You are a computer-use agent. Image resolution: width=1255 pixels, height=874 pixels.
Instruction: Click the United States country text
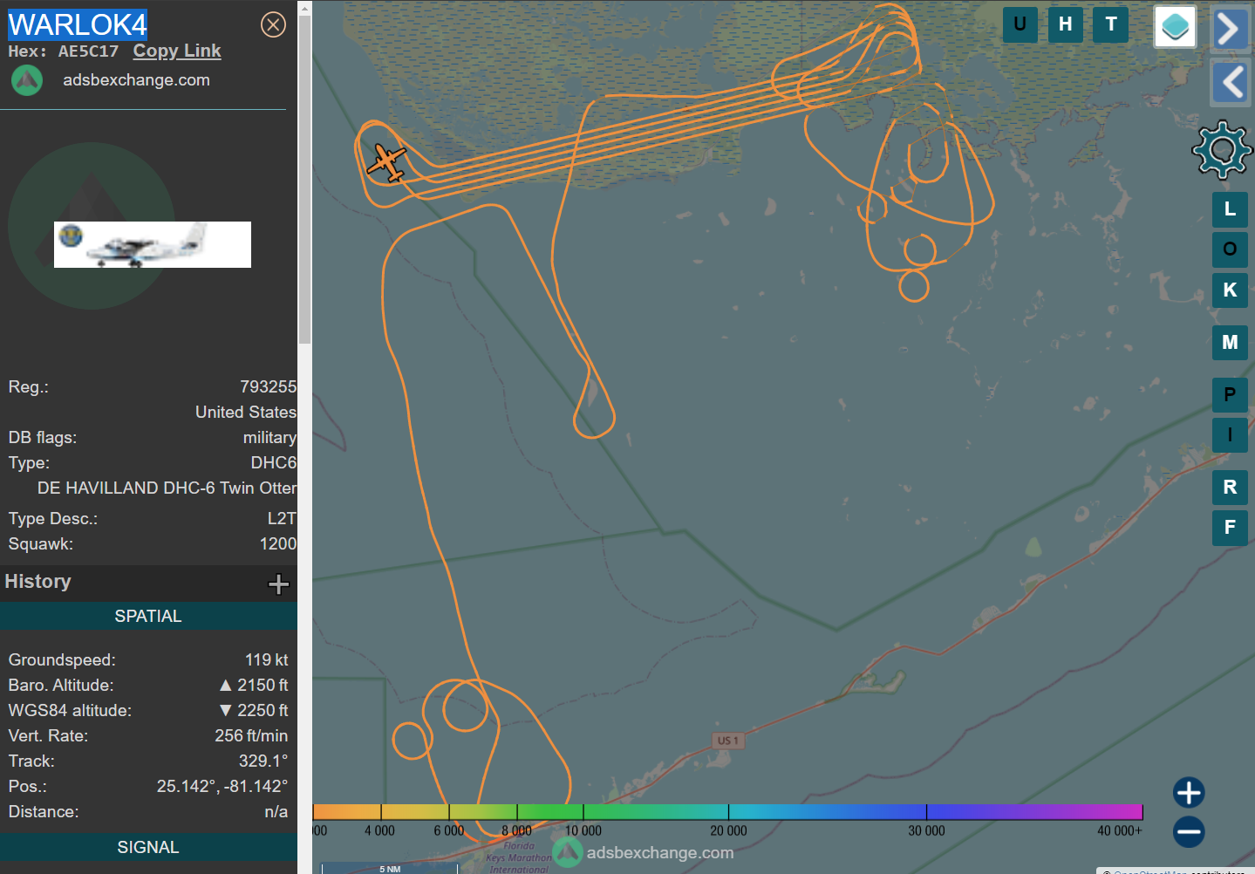tap(246, 412)
